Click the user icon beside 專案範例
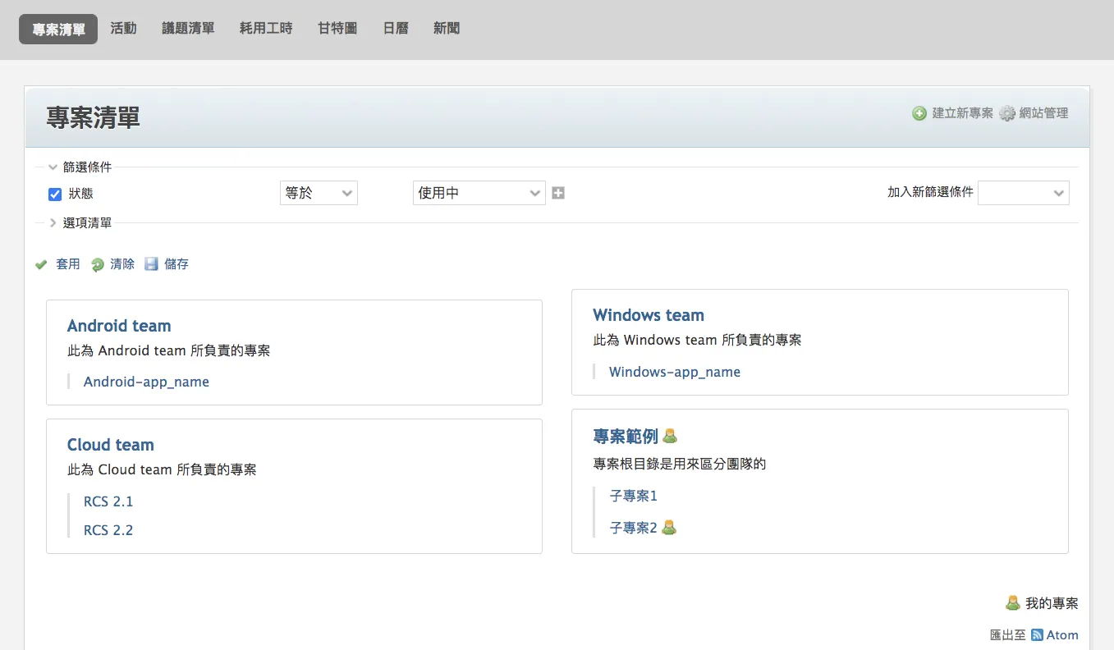 [670, 436]
